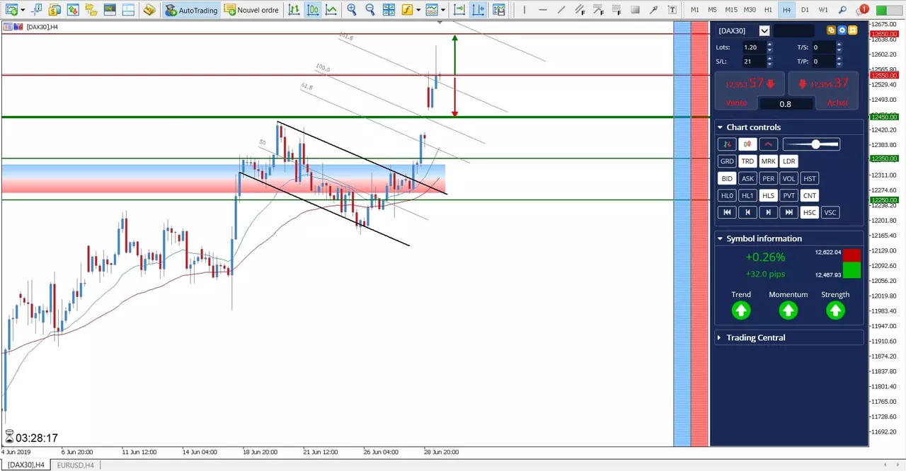Click the 12450.00 green price level label

tap(884, 117)
